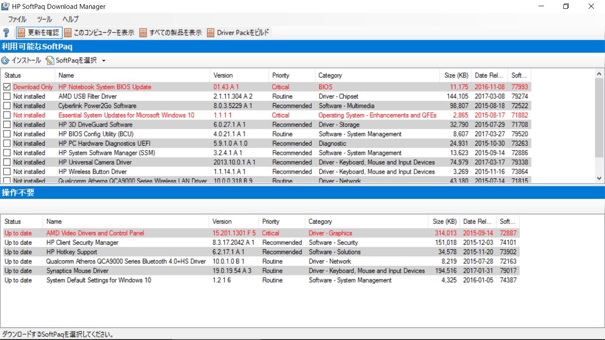The image size is (605, 340).
Task: Sort available list by Size (KB) header
Action: click(455, 75)
